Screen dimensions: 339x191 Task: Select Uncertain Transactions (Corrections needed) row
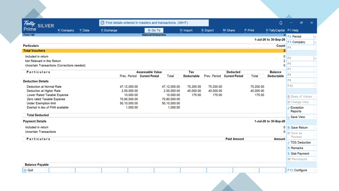154,65
